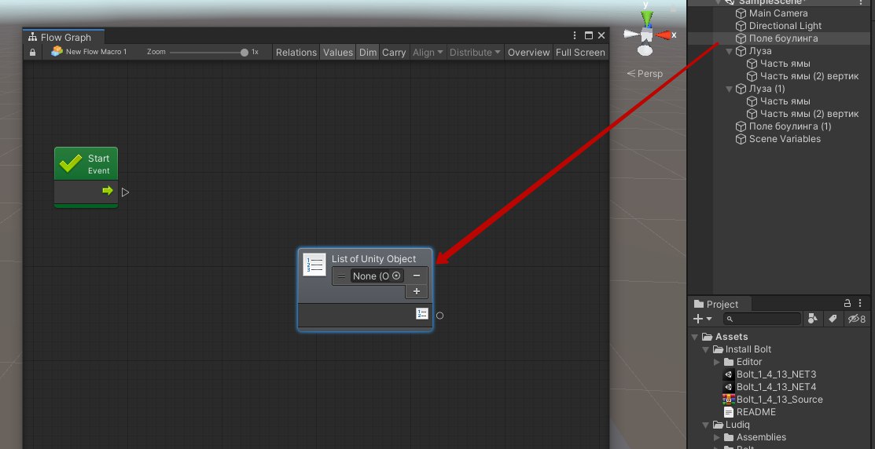
Task: Select Bolt_1_4_13_Source archive
Action: (778, 400)
